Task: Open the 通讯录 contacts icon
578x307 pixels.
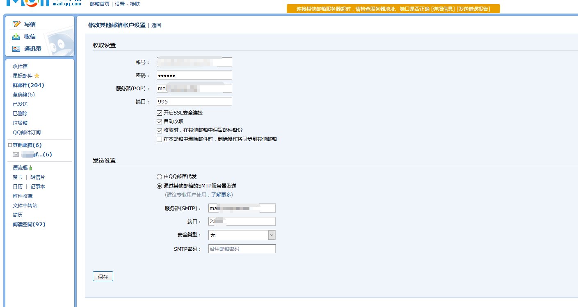Action: 16,48
